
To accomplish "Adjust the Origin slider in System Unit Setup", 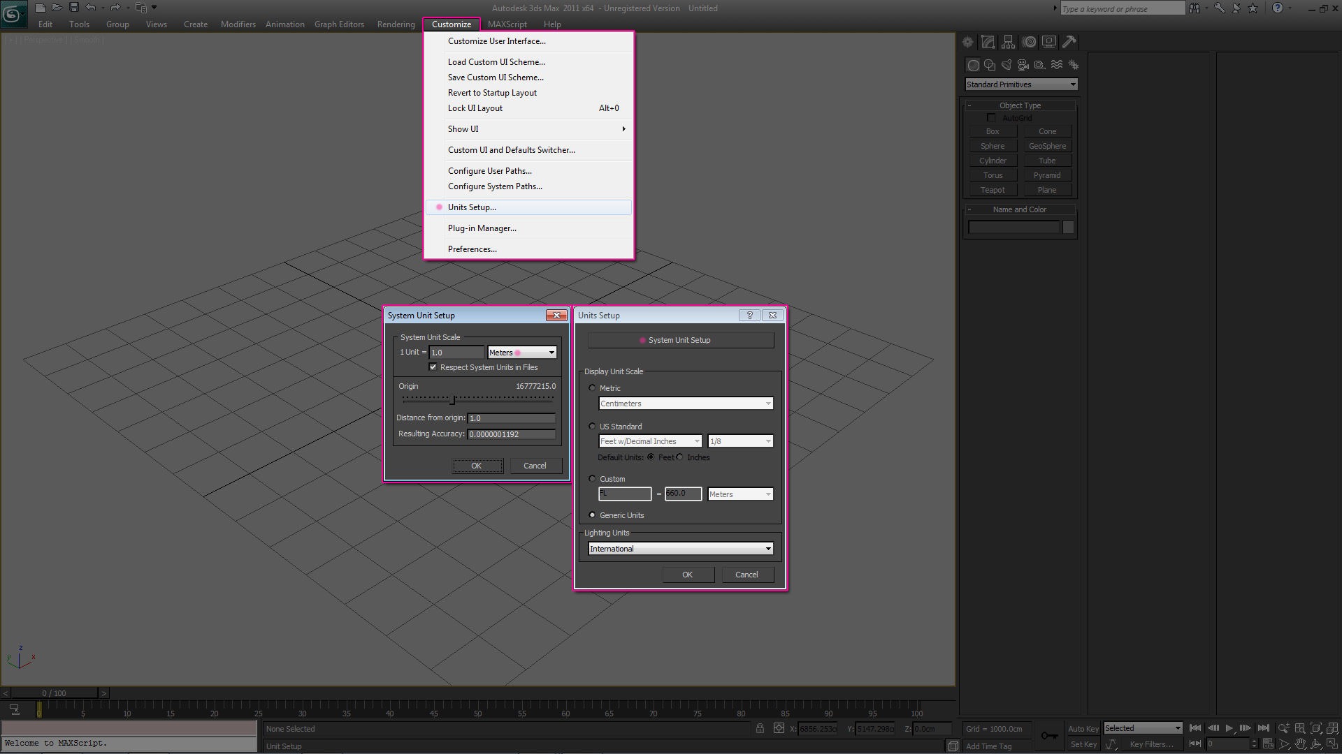I will click(x=453, y=399).
